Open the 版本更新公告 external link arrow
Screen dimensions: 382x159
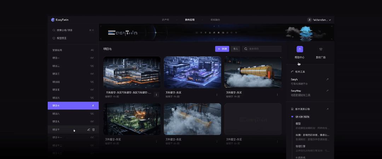click(327, 109)
